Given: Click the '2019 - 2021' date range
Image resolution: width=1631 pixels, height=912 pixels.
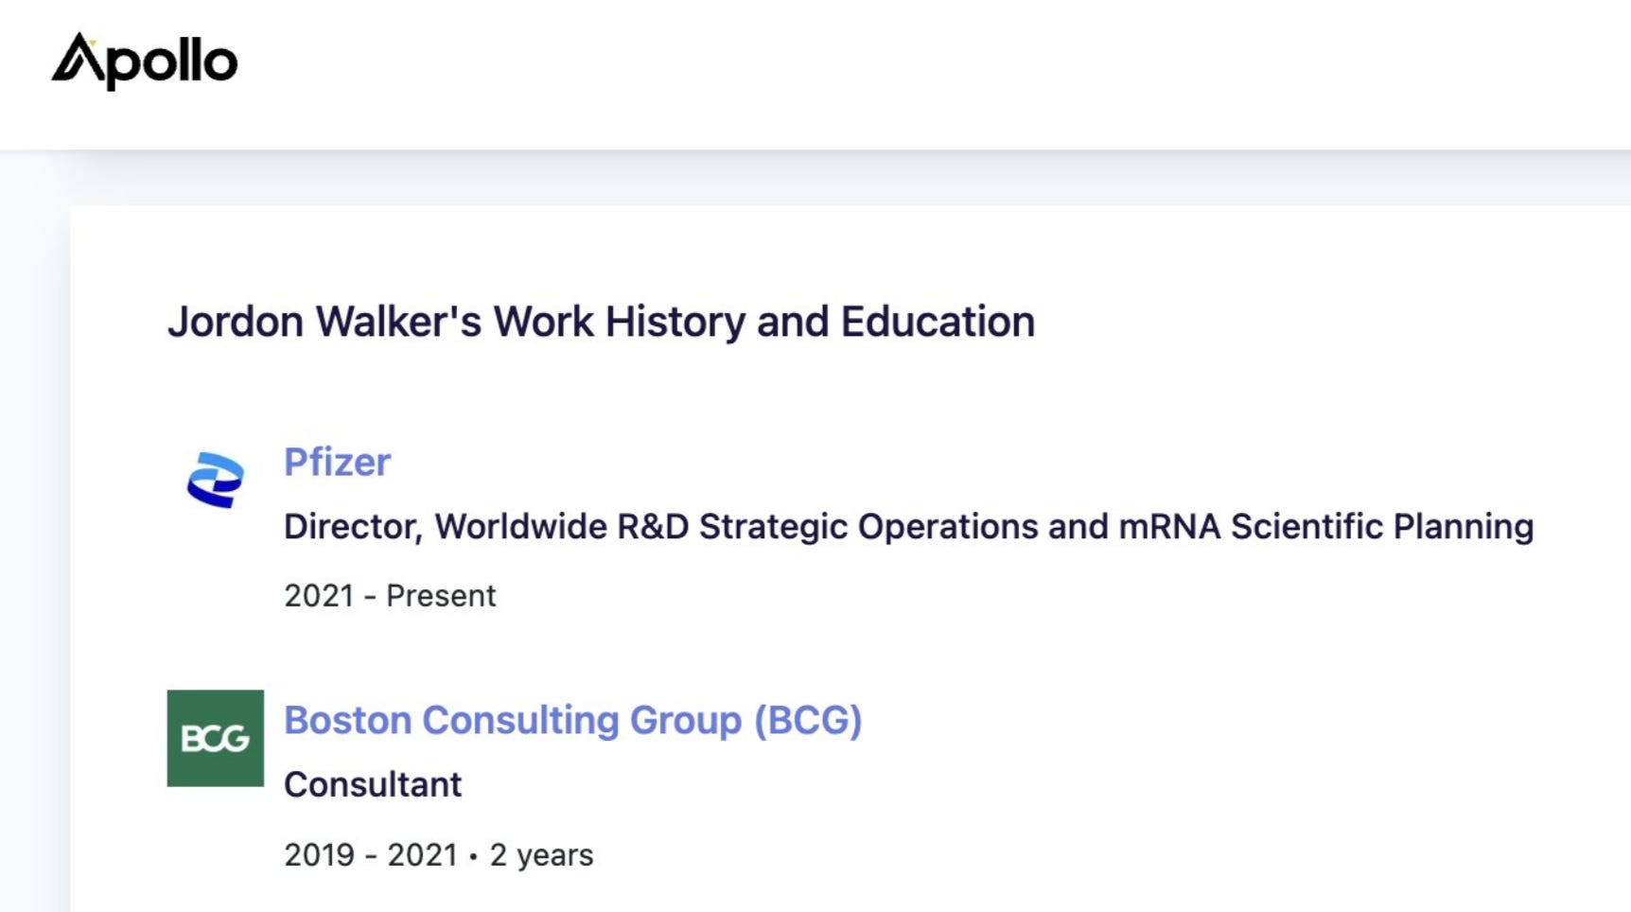Looking at the screenshot, I should pyautogui.click(x=371, y=855).
